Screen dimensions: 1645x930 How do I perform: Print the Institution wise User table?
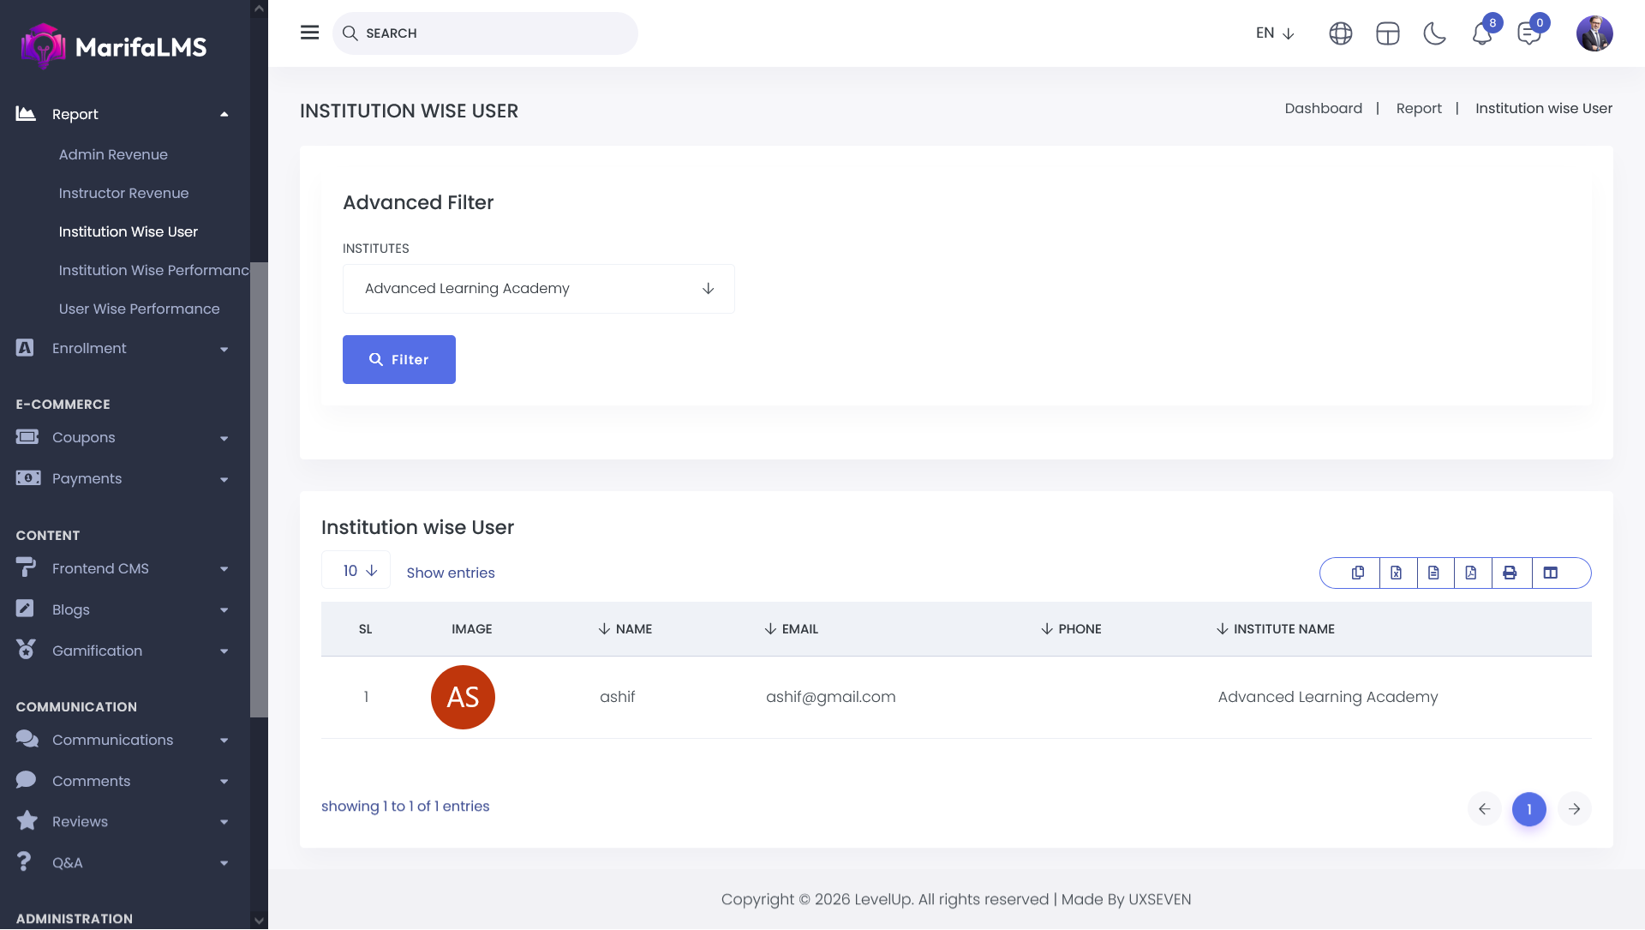pos(1510,573)
